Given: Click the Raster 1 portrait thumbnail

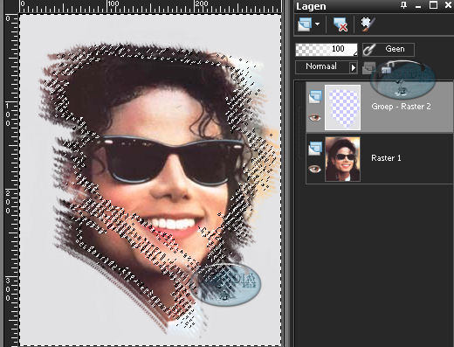Looking at the screenshot, I should click(342, 159).
